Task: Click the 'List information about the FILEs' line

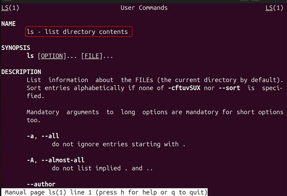Action: pos(155,80)
